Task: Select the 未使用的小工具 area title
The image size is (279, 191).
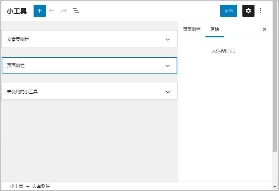Action: [x=22, y=92]
